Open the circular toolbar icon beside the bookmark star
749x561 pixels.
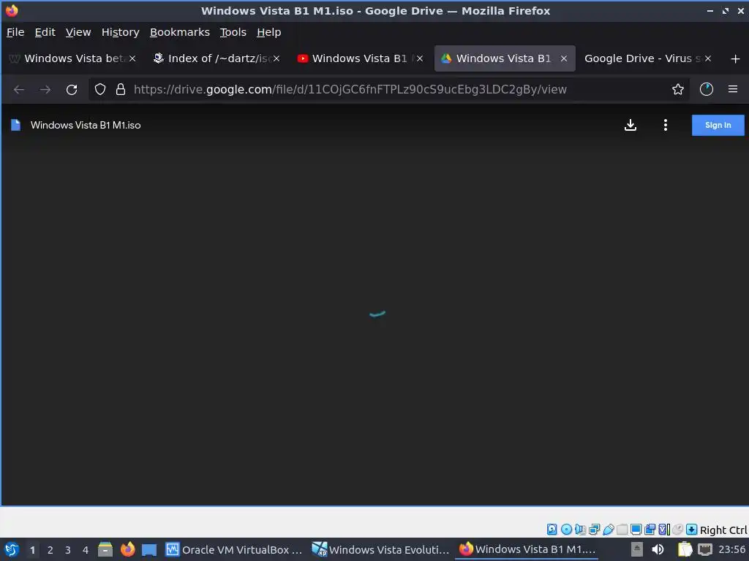(706, 89)
